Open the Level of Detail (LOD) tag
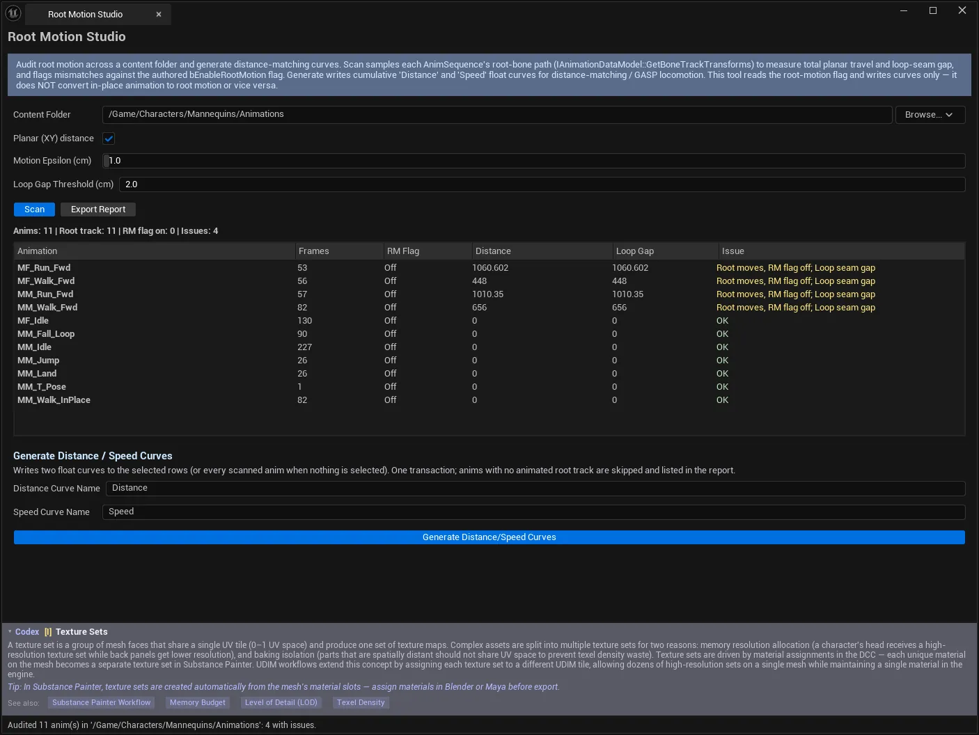The width and height of the screenshot is (979, 735). click(x=281, y=703)
